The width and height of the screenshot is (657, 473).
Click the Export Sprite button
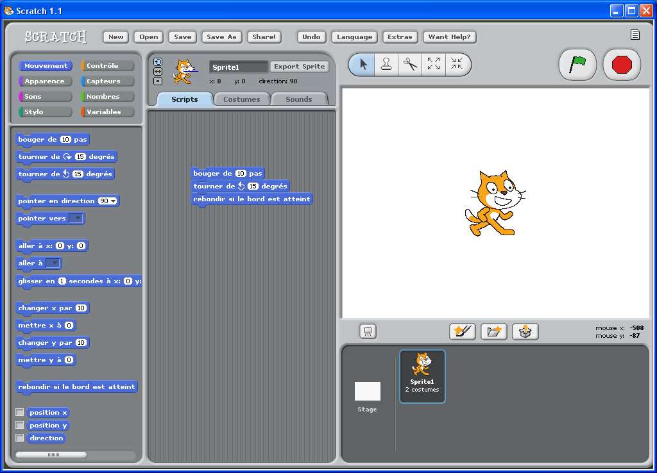299,66
